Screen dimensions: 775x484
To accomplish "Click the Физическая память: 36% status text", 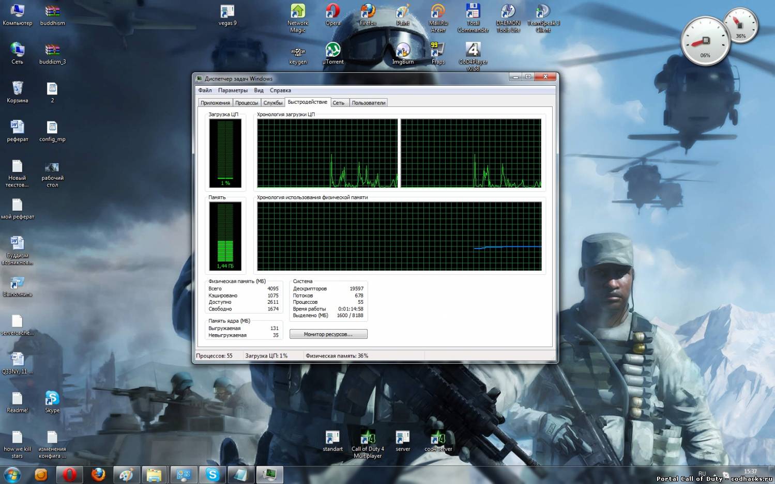I will [337, 356].
